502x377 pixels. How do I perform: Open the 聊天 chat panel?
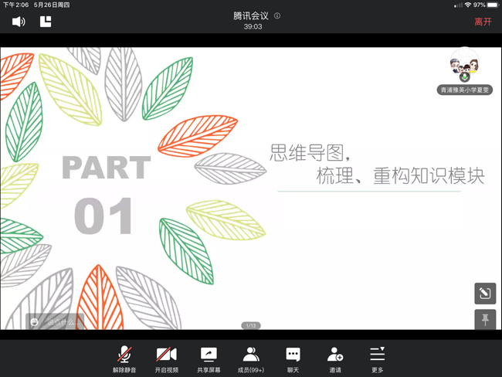pyautogui.click(x=293, y=358)
